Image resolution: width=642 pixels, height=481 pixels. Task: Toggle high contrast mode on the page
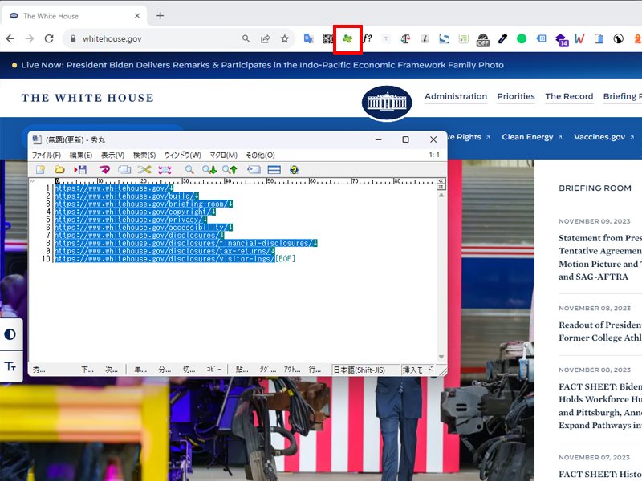pos(10,334)
